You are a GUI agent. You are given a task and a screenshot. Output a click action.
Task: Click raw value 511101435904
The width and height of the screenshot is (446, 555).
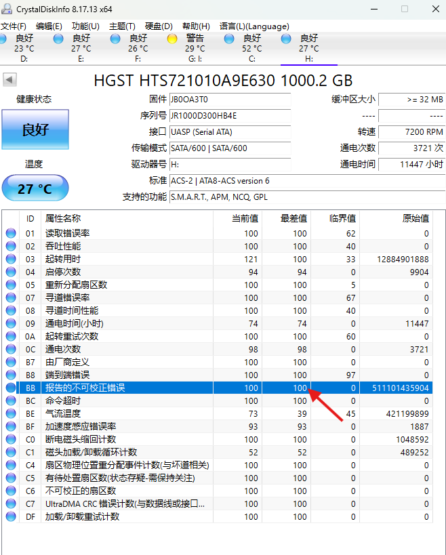click(x=401, y=388)
